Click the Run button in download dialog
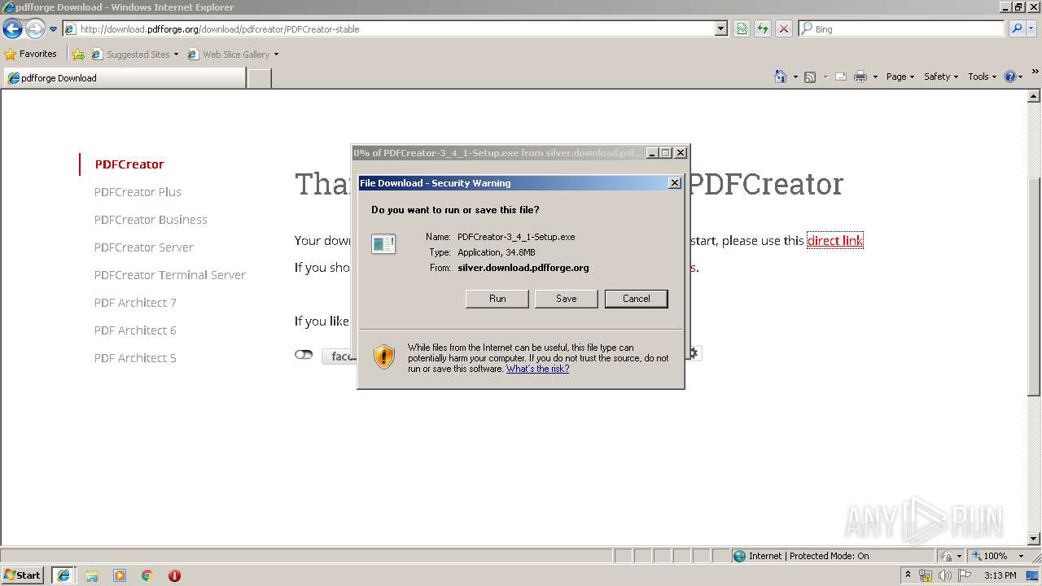This screenshot has height=586, width=1042. (x=497, y=299)
